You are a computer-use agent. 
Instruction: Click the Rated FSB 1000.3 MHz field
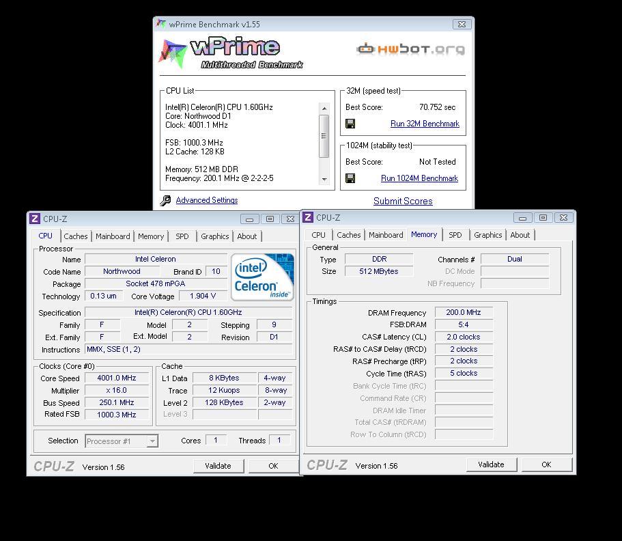click(x=117, y=415)
